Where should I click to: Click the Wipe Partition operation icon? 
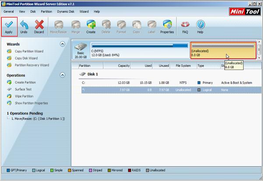point(9,96)
